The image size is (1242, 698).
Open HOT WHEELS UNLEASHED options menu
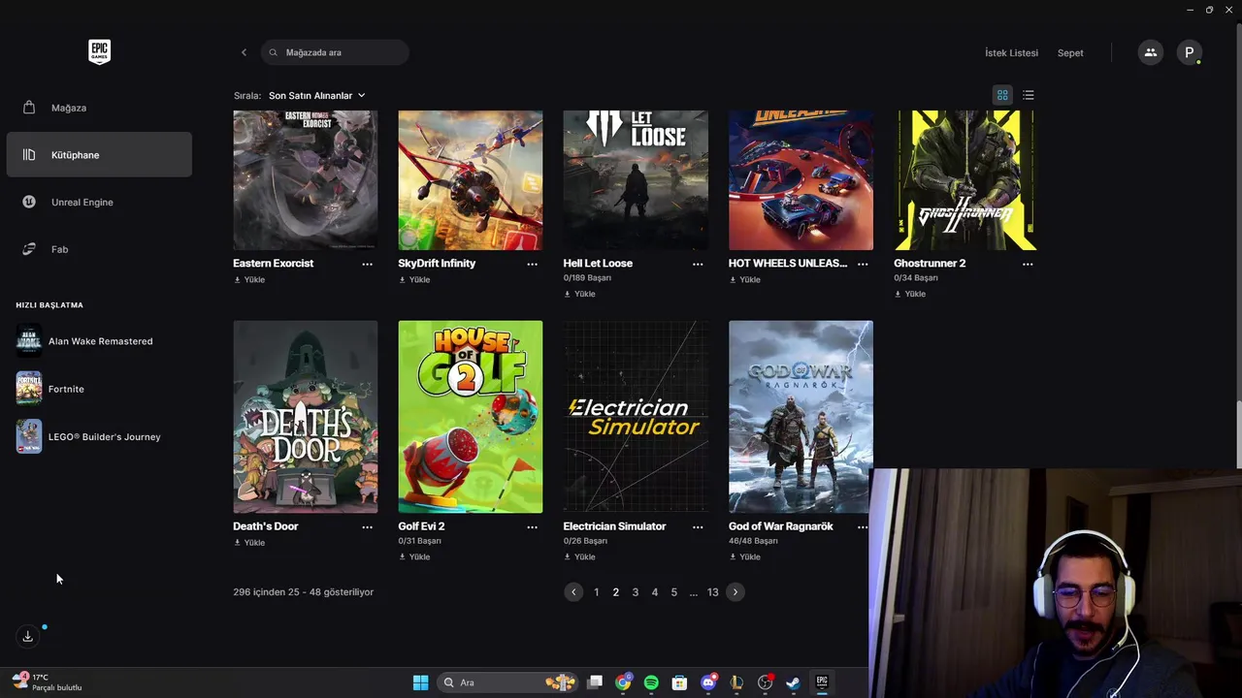863,264
